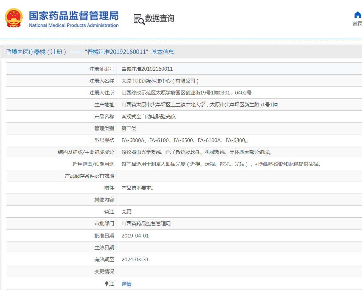Screen dimensions: 362x290
Task: Click National Medical Products Administration subtitle
Action: click(74, 25)
